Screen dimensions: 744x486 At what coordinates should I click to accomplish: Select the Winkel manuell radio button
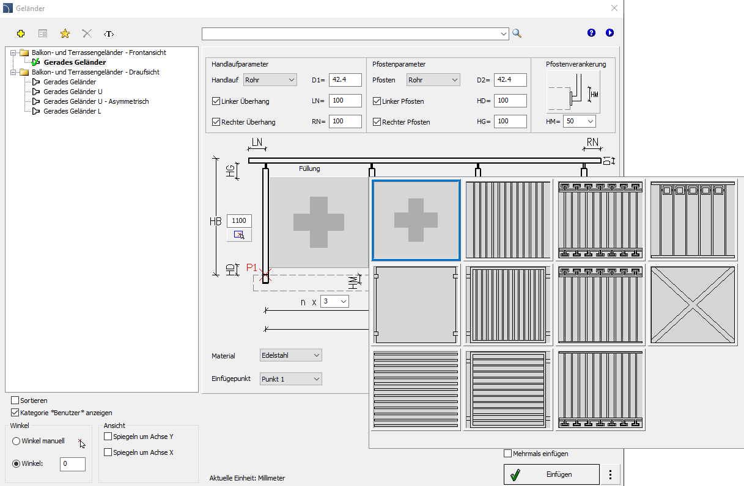pyautogui.click(x=17, y=441)
